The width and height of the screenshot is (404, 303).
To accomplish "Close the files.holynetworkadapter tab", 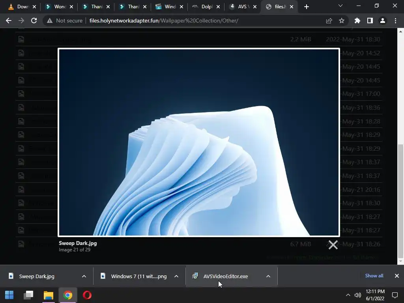I will coord(292,7).
